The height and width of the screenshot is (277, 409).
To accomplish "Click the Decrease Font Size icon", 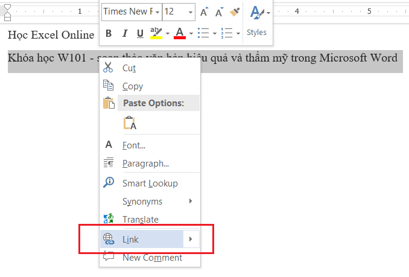I will pyautogui.click(x=220, y=11).
